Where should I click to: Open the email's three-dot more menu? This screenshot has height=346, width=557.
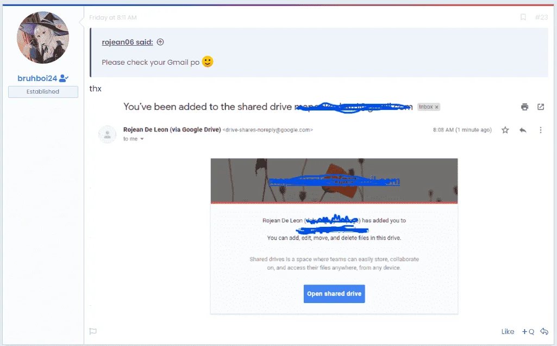540,130
